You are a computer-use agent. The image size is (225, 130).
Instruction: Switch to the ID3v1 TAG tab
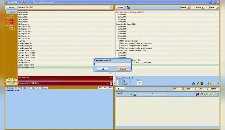pos(19,88)
